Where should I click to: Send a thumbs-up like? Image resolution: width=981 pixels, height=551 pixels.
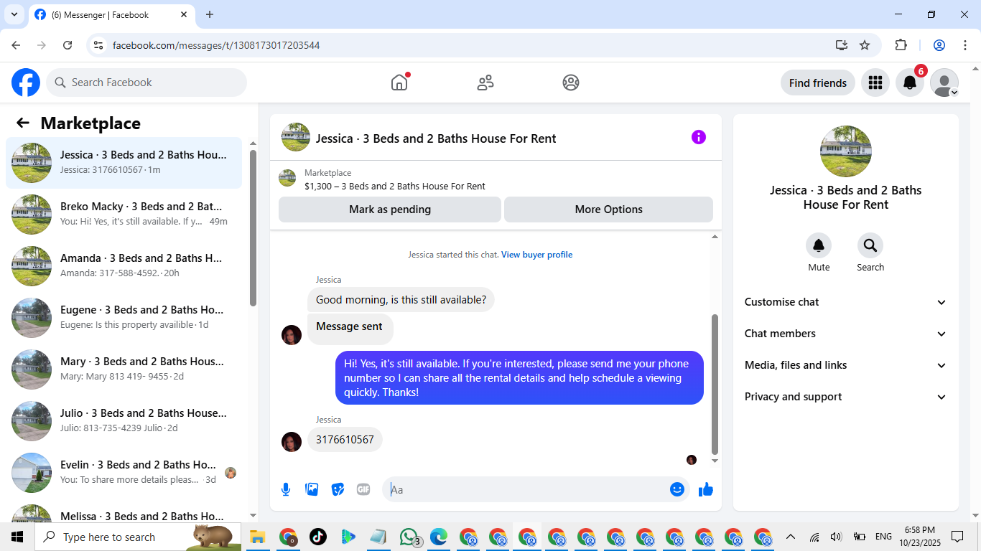(x=706, y=489)
